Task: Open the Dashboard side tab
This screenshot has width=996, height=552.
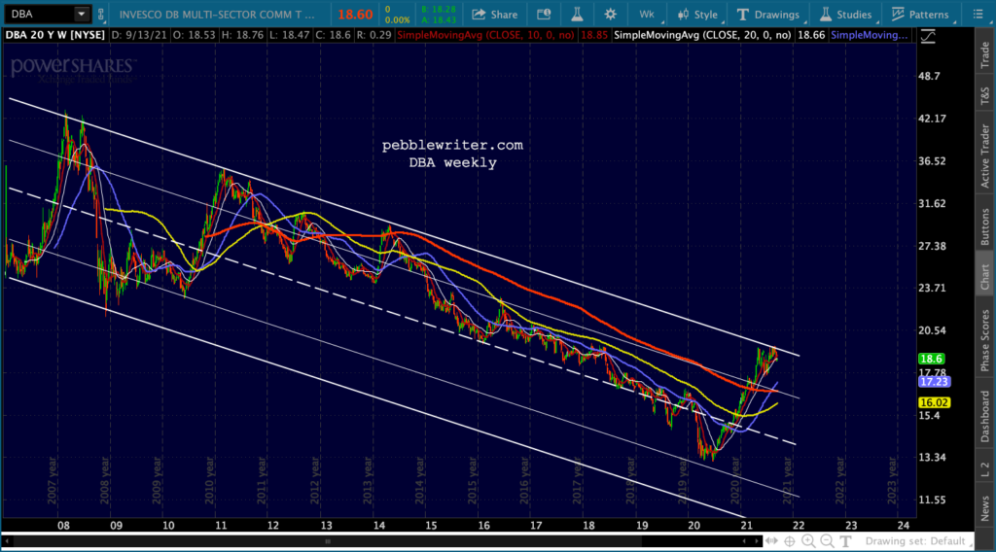Action: click(x=984, y=416)
